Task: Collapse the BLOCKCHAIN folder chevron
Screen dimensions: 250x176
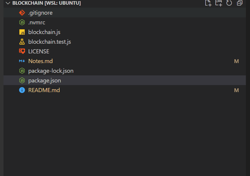Action: [x=8, y=3]
